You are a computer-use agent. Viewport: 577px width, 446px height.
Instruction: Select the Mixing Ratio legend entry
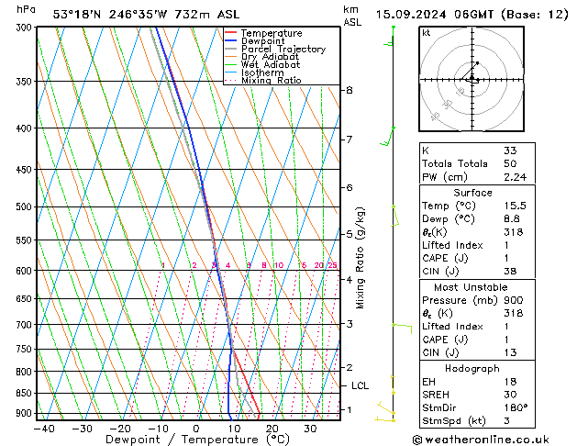[272, 80]
